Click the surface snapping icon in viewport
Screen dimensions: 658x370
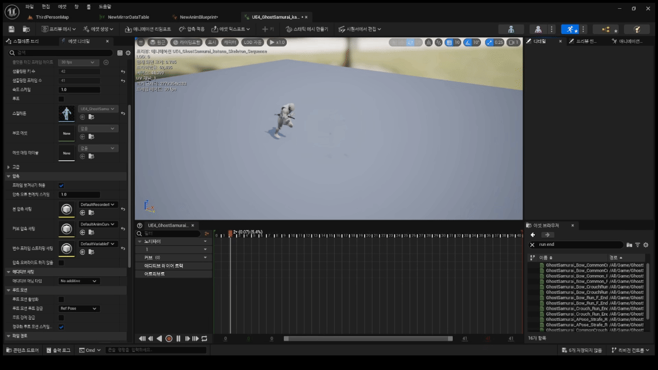(439, 42)
